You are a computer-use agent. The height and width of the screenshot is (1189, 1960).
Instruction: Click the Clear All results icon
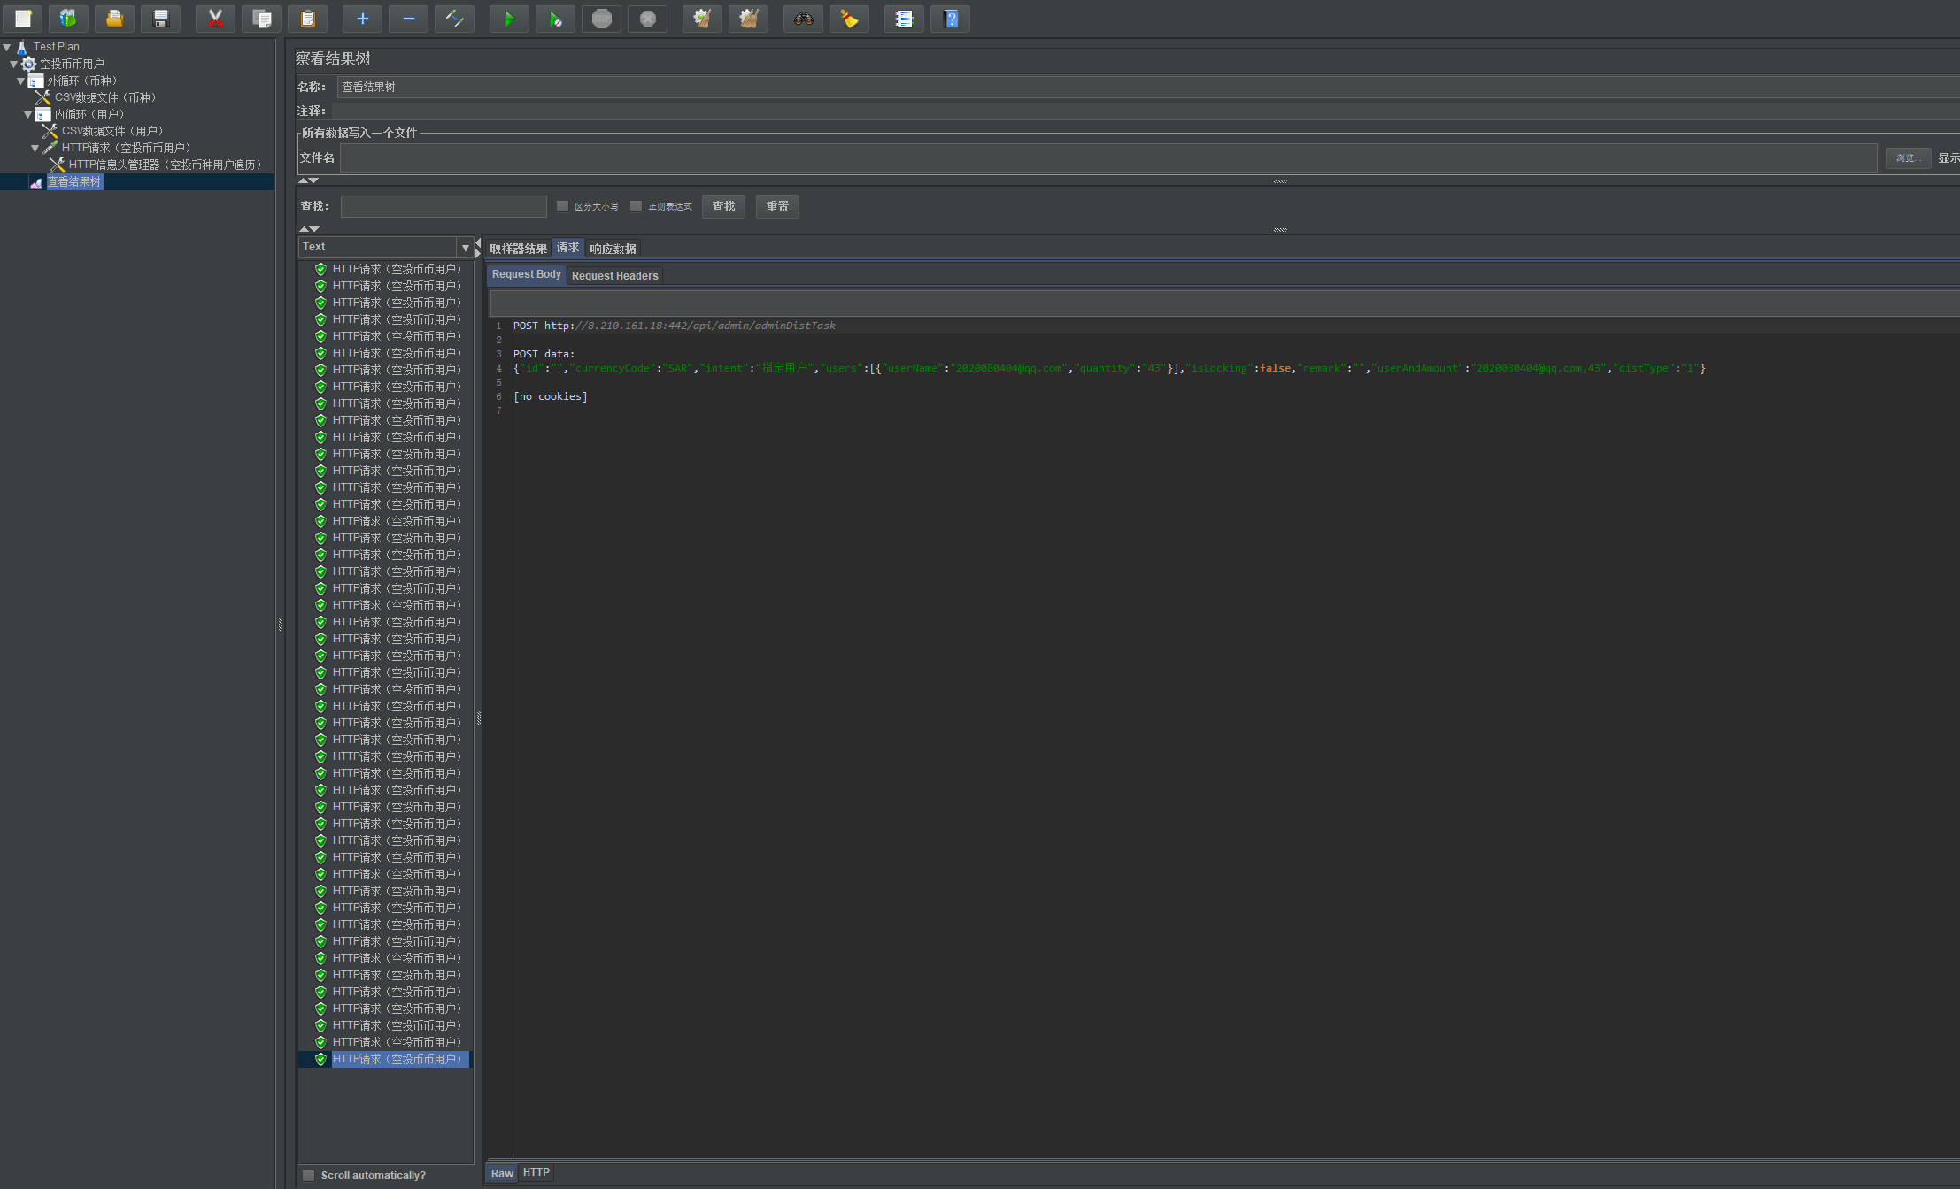pos(748,19)
